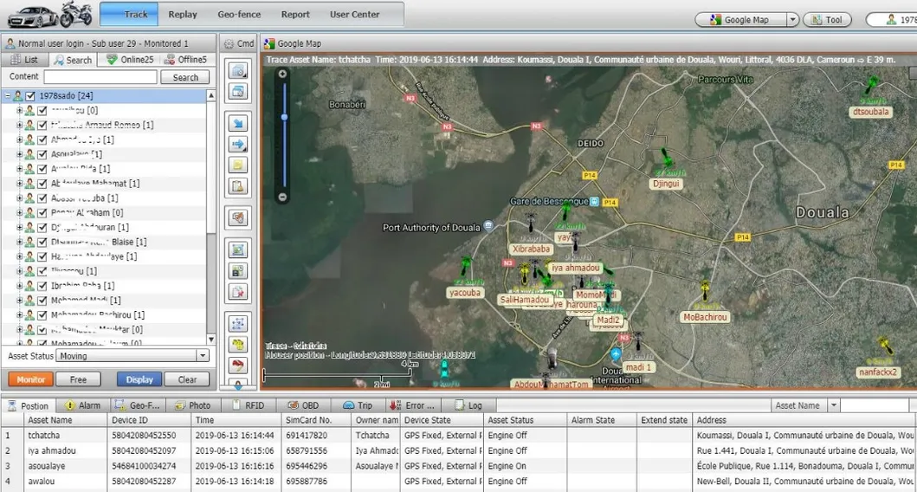The image size is (917, 492).
Task: Switch to the OBD tab
Action: pos(304,405)
